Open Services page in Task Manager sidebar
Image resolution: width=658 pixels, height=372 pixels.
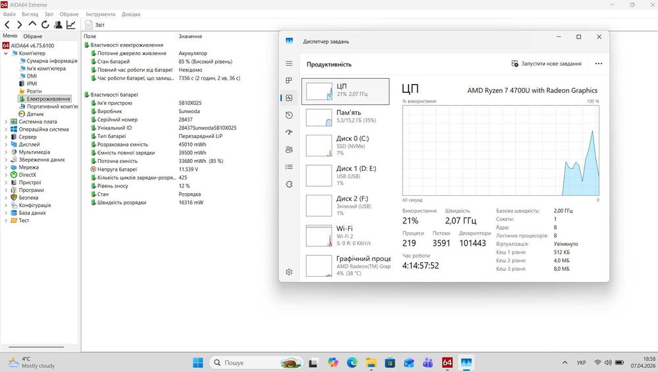point(289,184)
